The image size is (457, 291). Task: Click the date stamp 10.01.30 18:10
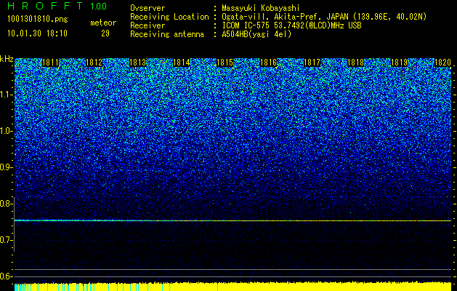coord(37,33)
